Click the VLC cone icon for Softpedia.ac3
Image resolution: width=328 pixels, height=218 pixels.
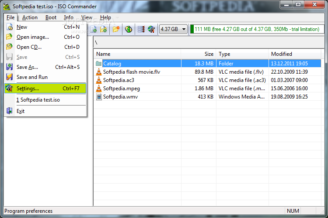99,80
